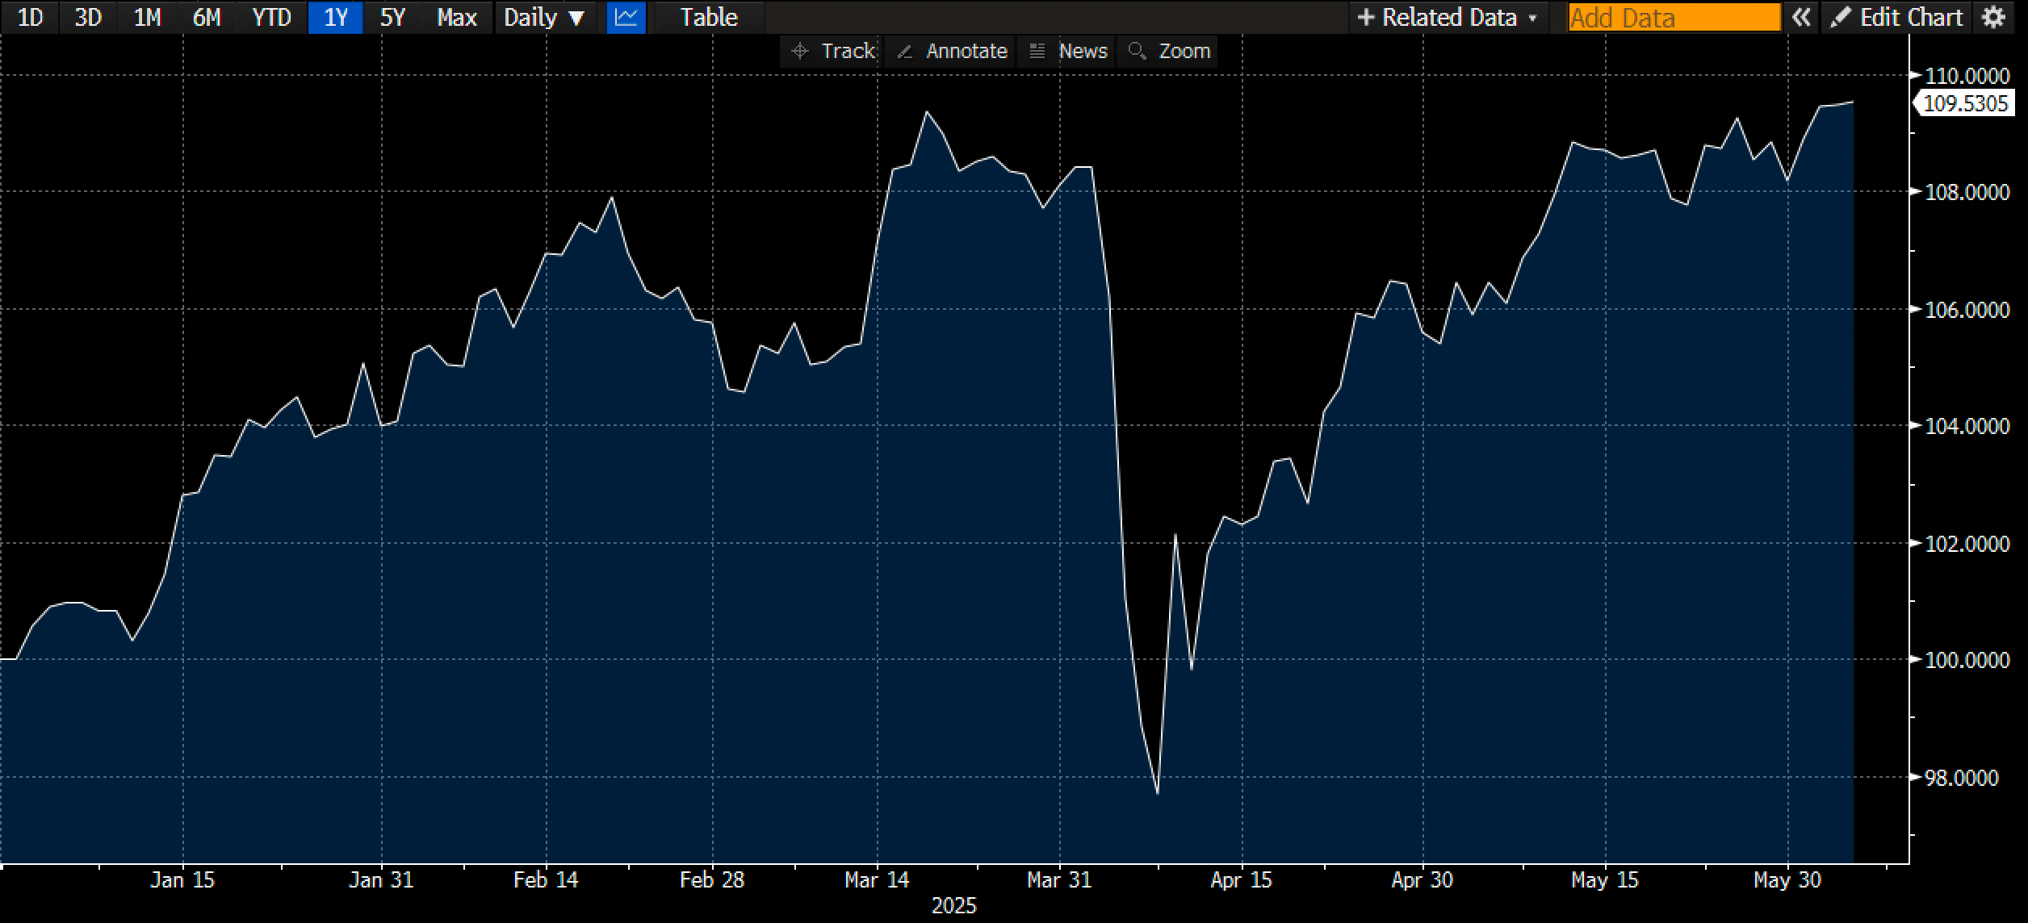Click the Annotate pencil tool

click(952, 51)
